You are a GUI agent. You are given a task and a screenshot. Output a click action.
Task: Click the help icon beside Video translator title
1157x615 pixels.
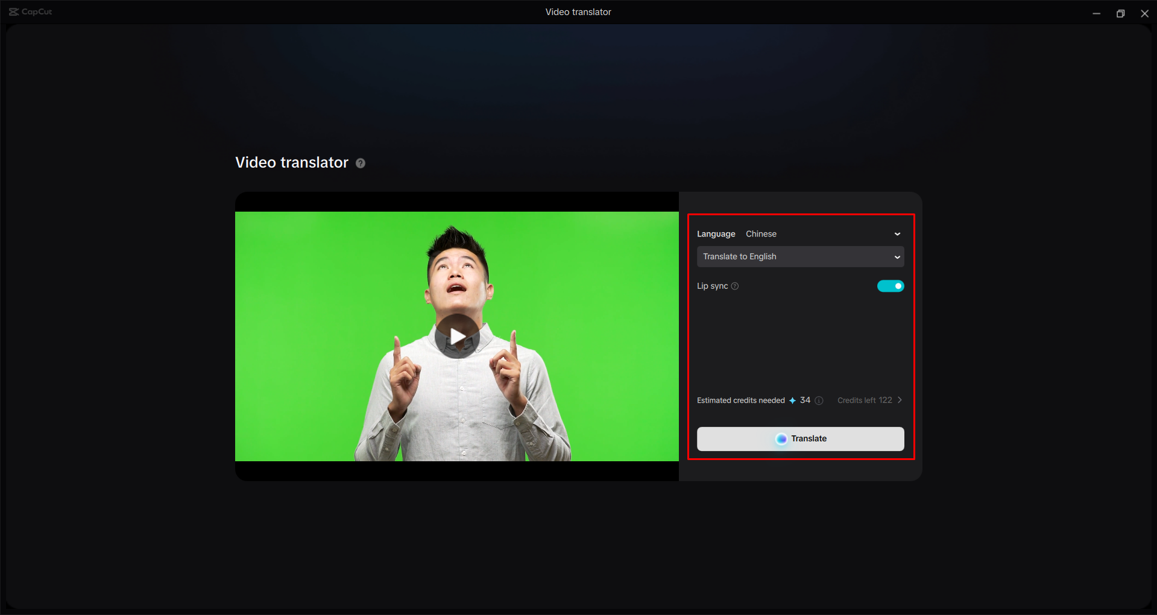coord(360,163)
